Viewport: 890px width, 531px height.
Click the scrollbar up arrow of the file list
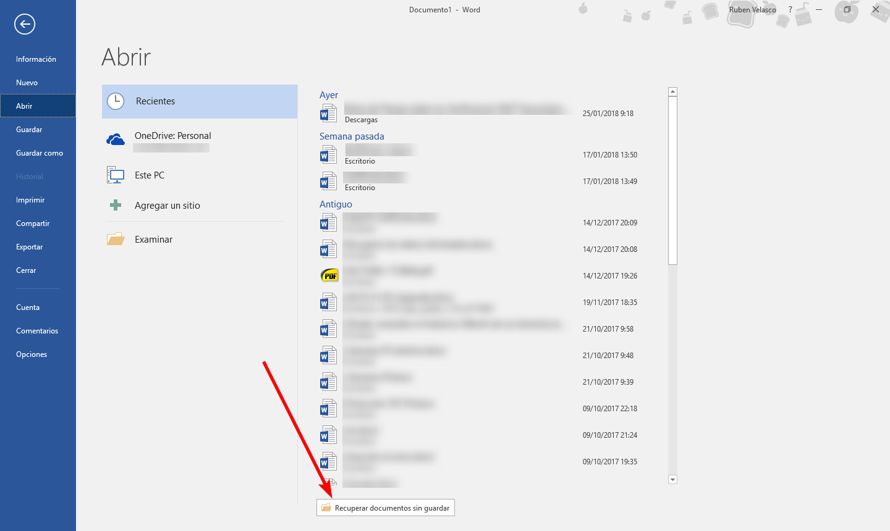click(x=673, y=92)
